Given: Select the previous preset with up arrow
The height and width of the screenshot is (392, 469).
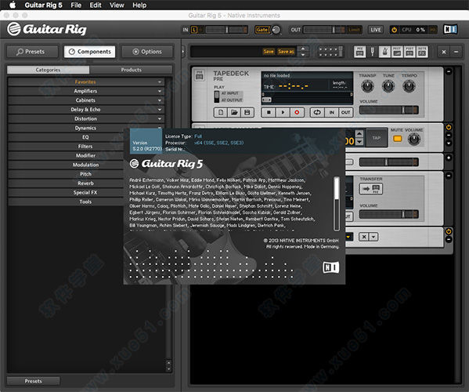Looking at the screenshot, I should click(x=303, y=49).
